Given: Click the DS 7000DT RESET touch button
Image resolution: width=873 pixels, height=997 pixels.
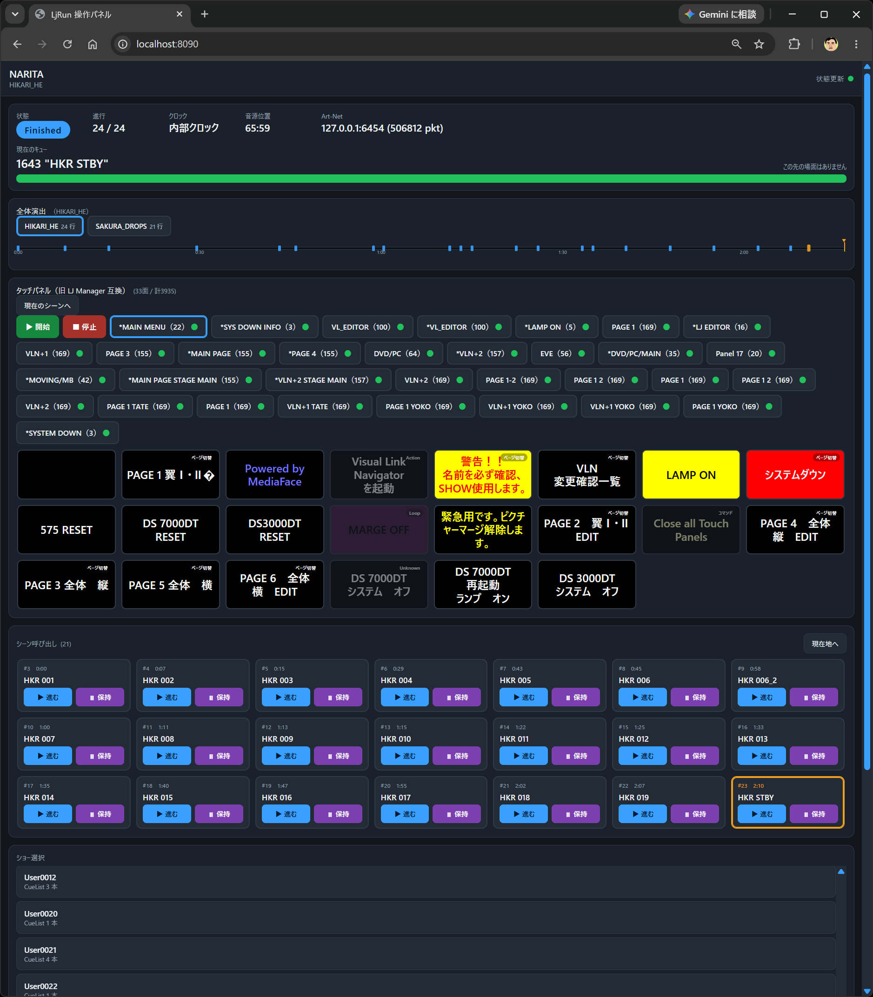Looking at the screenshot, I should (x=171, y=530).
